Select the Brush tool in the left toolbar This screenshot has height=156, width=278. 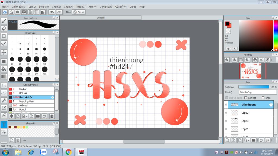[4, 21]
